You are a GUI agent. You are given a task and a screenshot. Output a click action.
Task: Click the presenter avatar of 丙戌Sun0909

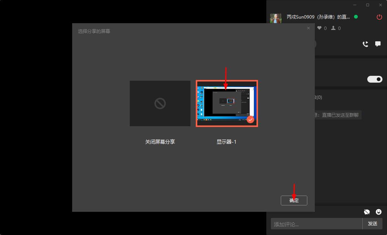(x=276, y=18)
